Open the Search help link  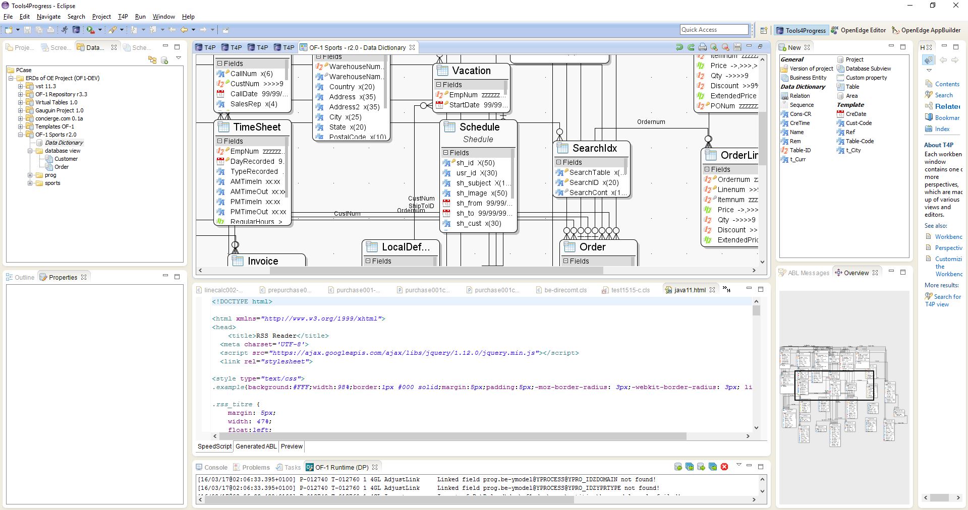tap(939, 95)
